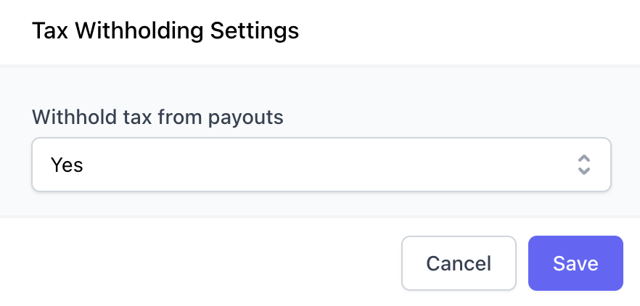Show options for withholding tax from payouts
This screenshot has width=640, height=306.
[321, 165]
